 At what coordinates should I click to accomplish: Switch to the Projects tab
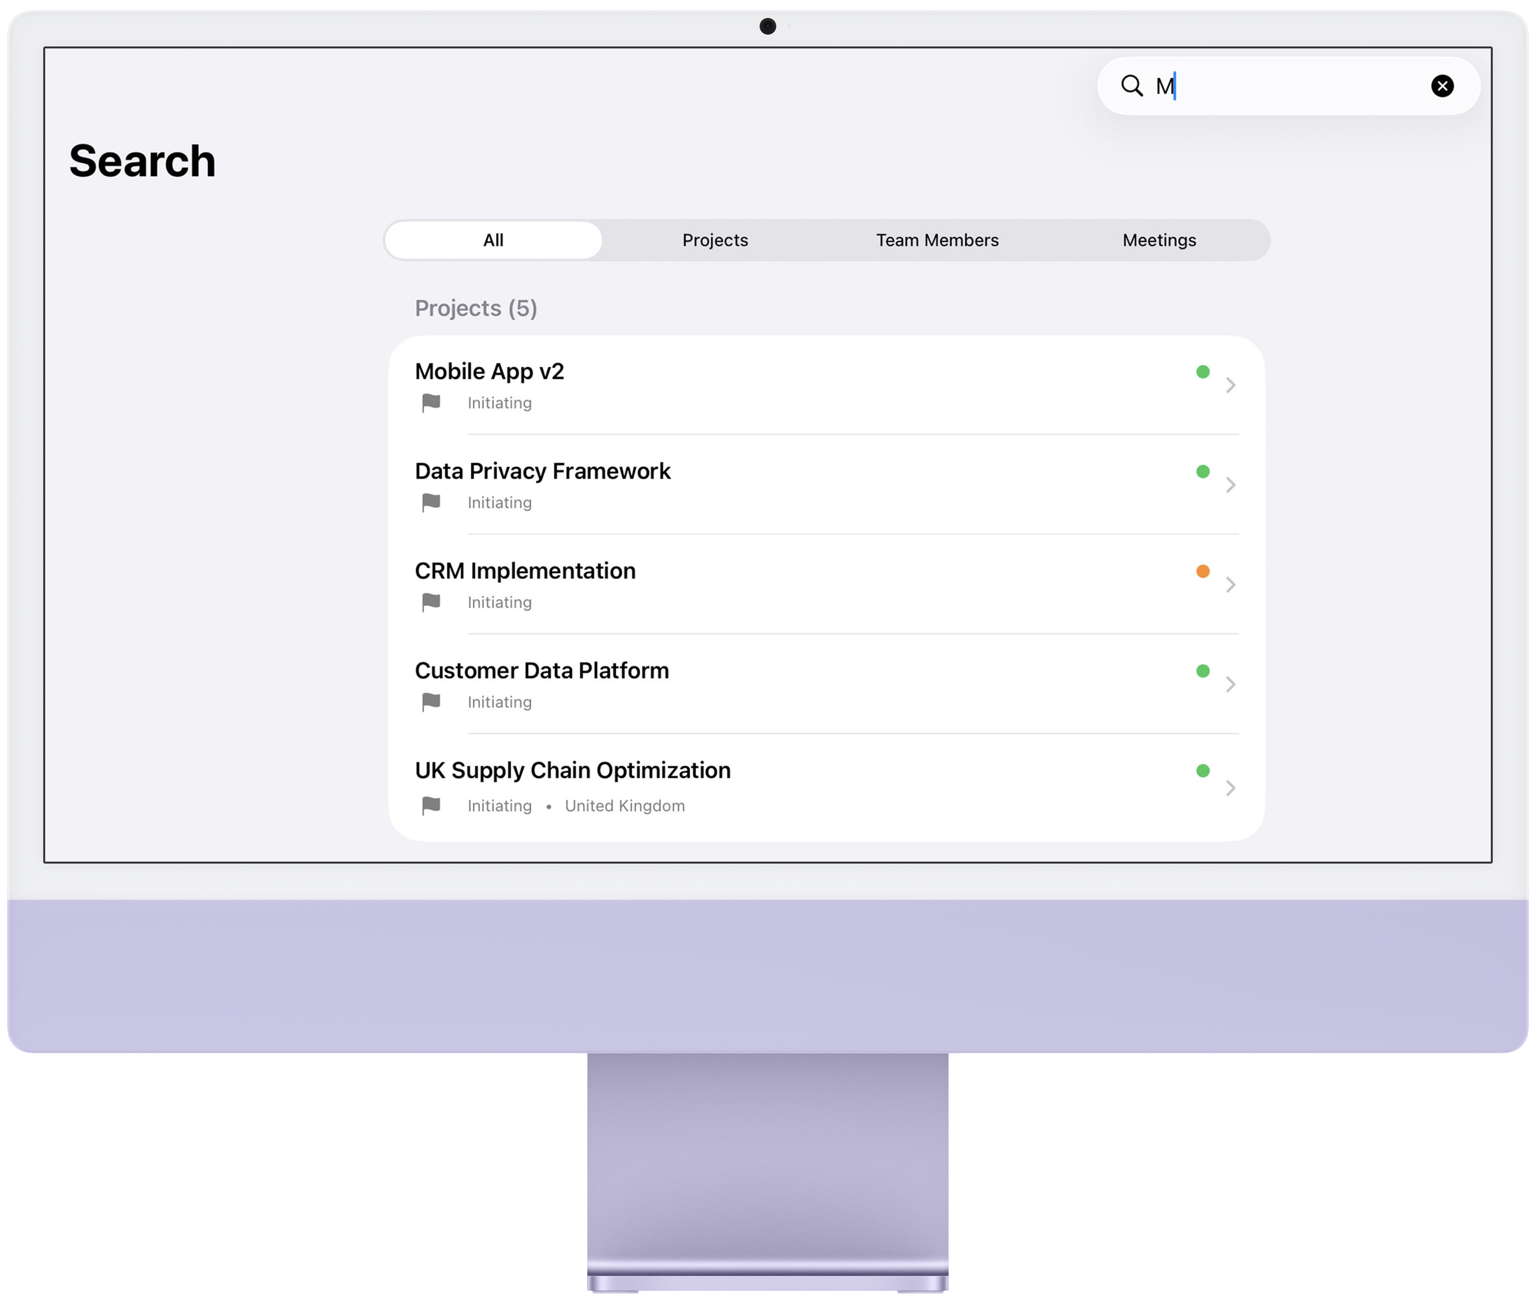click(715, 240)
